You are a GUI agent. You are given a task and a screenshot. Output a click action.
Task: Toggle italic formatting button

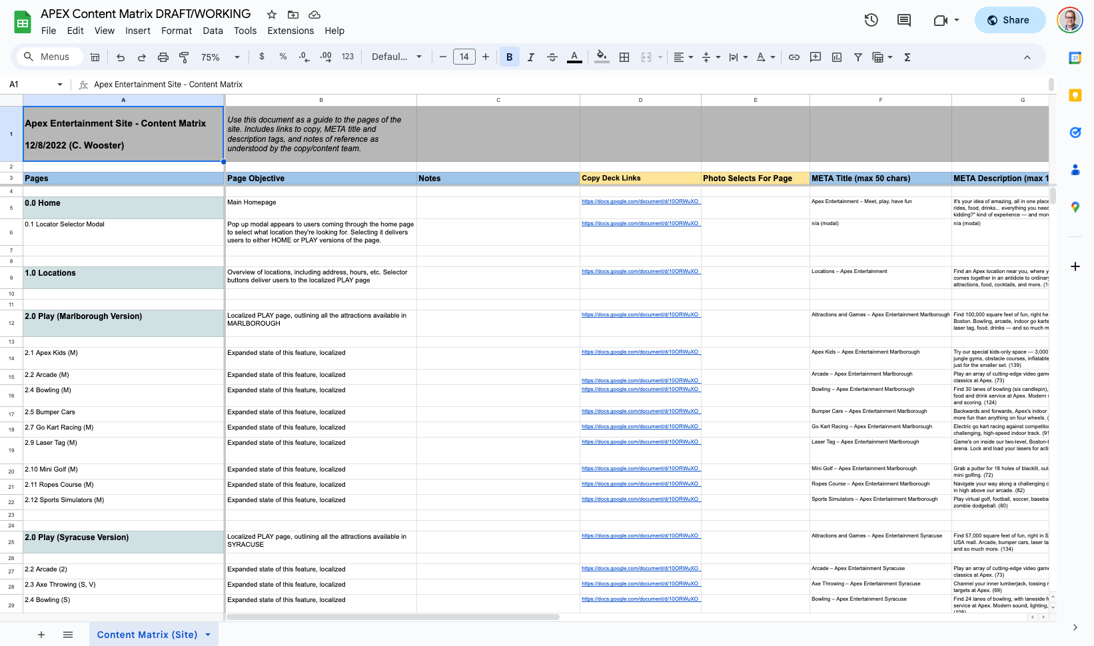point(531,57)
